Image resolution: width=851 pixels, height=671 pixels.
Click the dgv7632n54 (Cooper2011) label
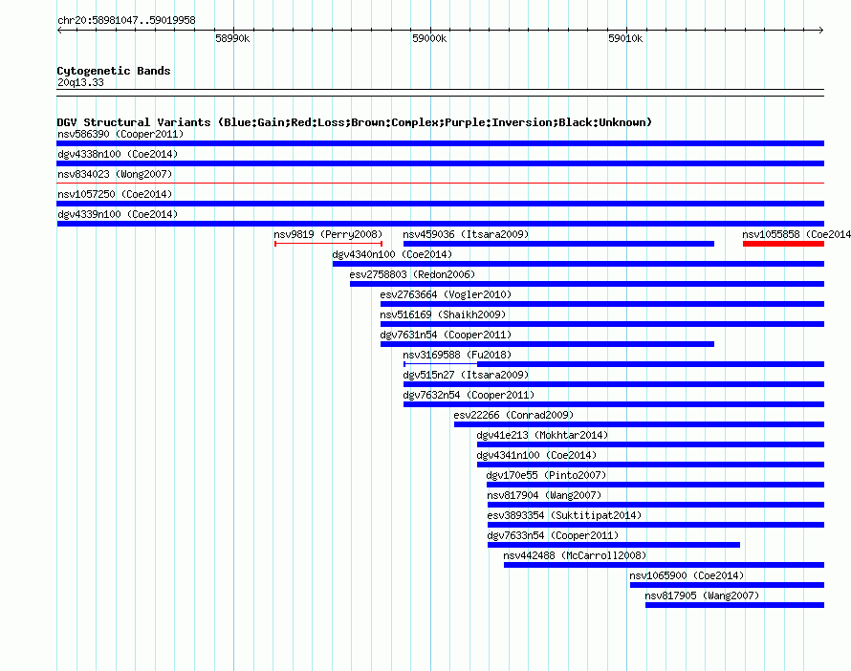pos(469,395)
